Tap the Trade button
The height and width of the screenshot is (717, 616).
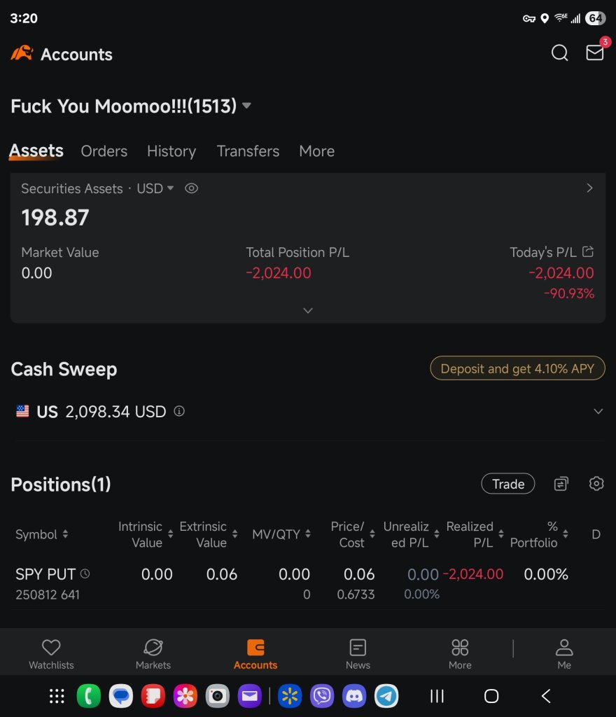[x=508, y=484]
